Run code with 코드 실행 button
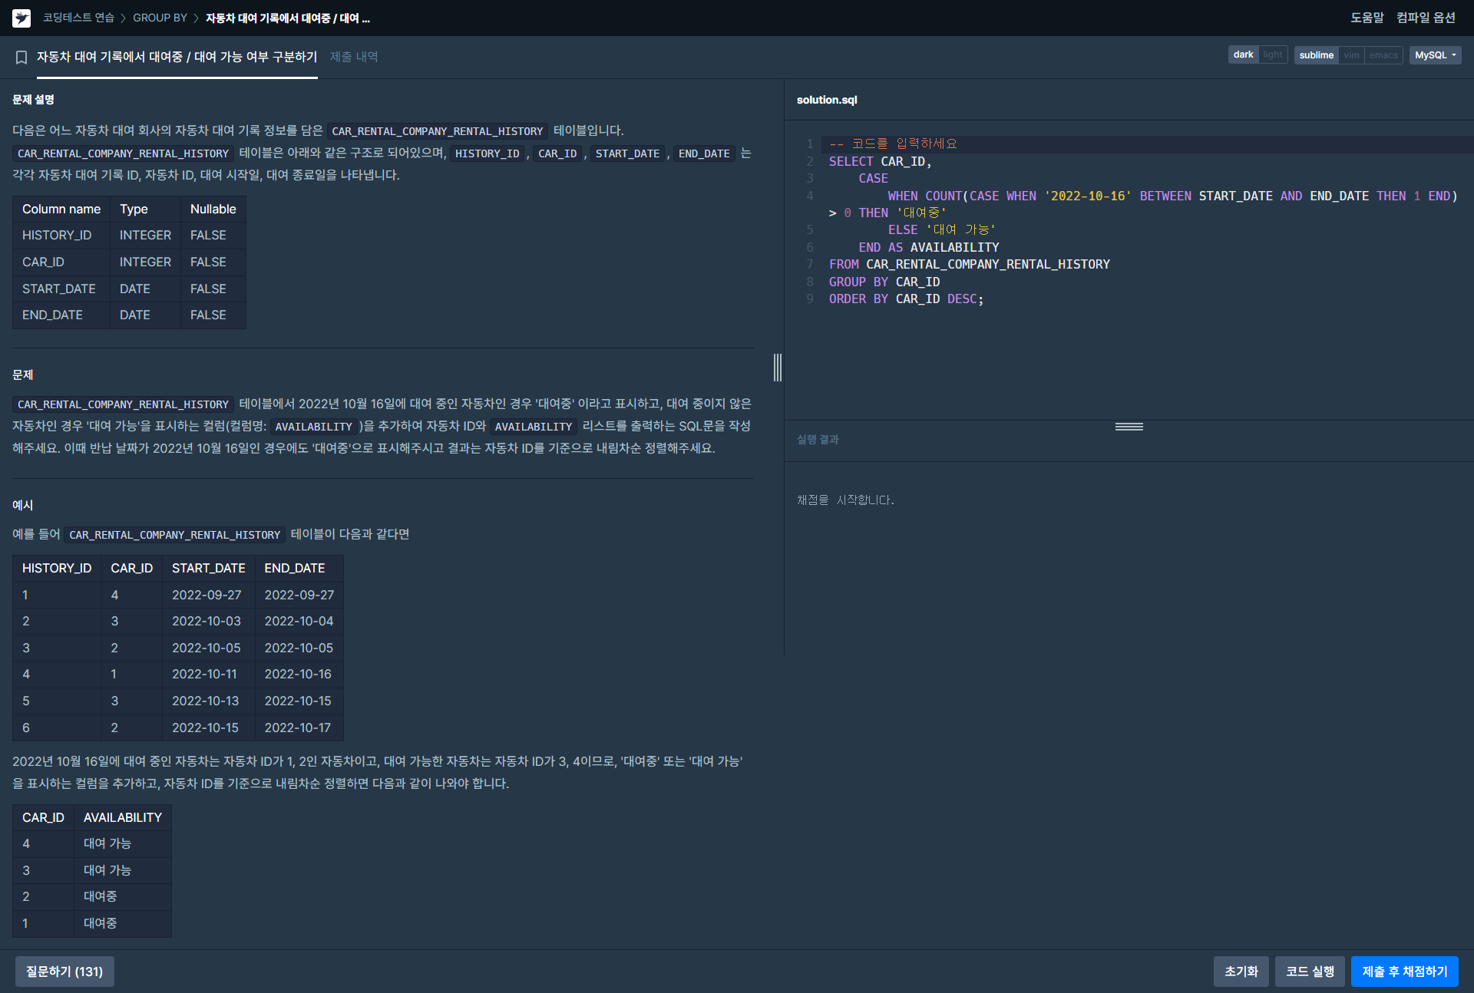Viewport: 1474px width, 993px height. pyautogui.click(x=1310, y=972)
